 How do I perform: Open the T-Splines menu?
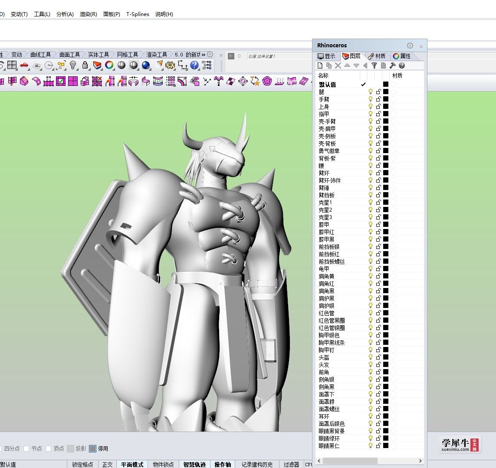138,14
